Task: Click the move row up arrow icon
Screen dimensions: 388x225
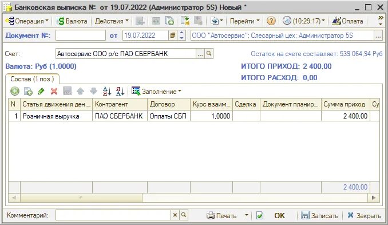Action: (81, 92)
